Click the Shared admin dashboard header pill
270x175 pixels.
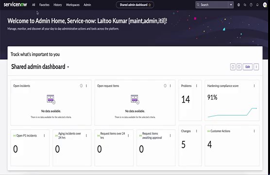tap(135, 5)
